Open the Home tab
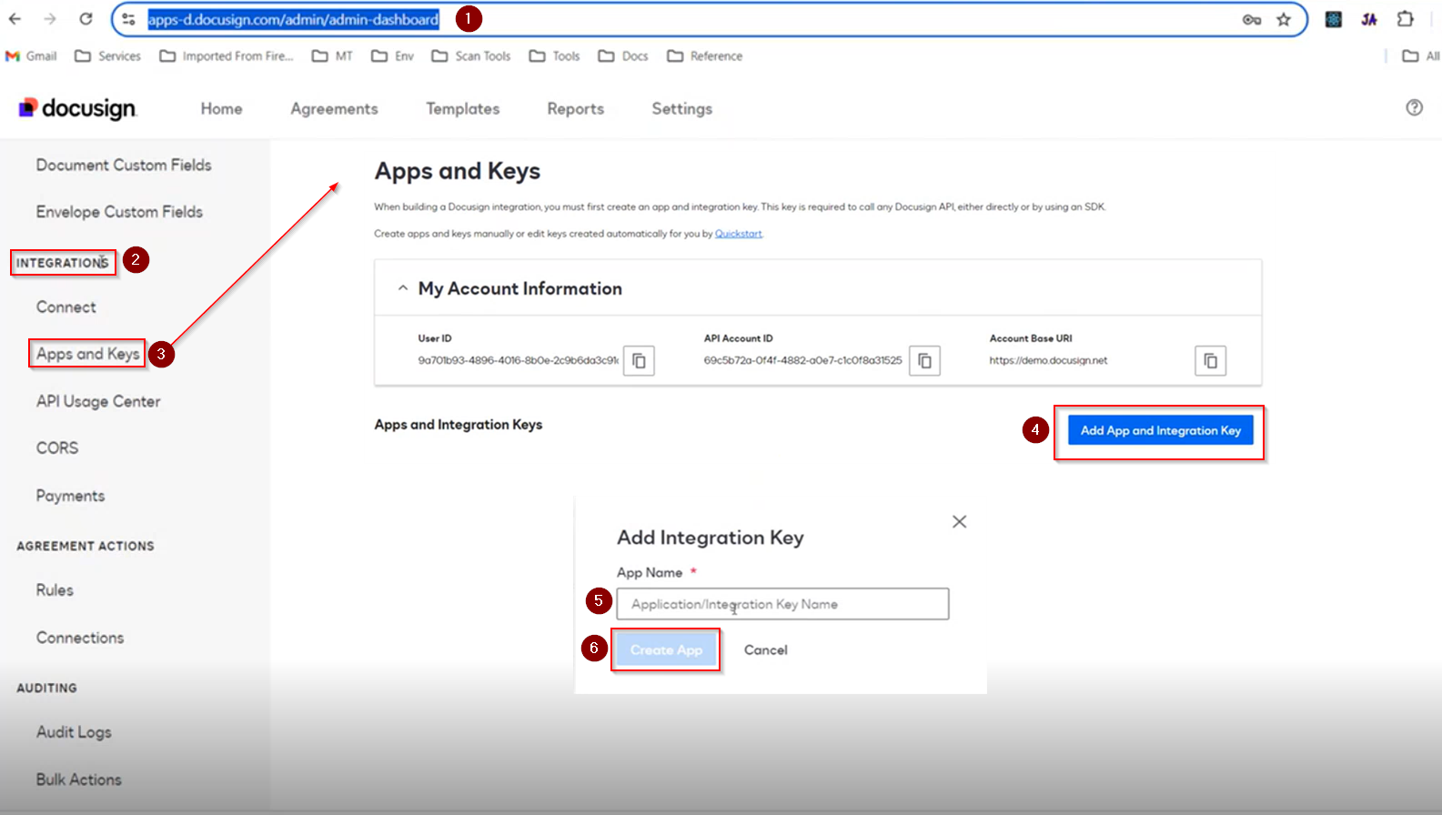This screenshot has height=815, width=1442. [222, 108]
